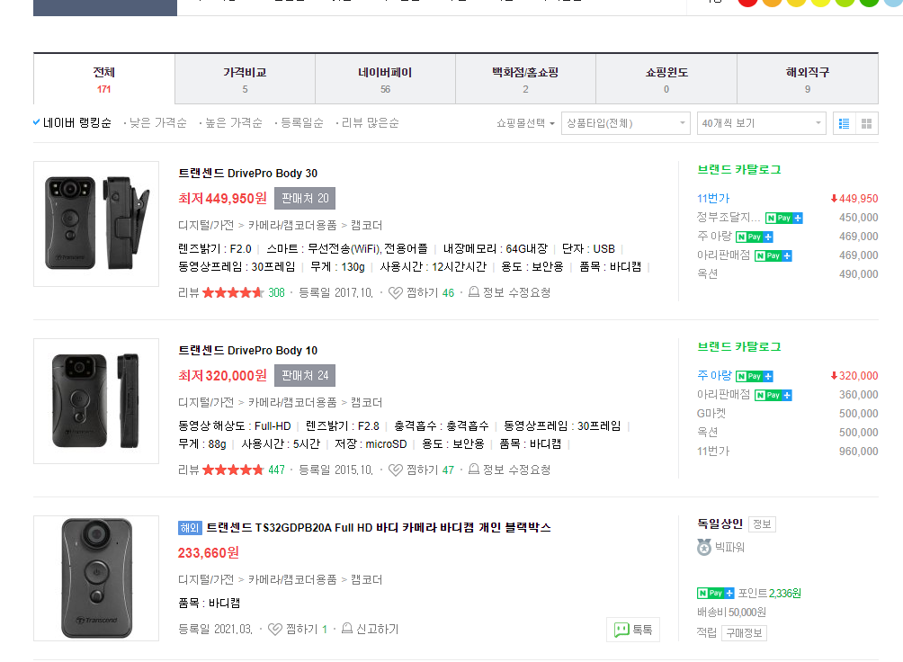Click 디지털/가전 category under Body 10

point(206,402)
